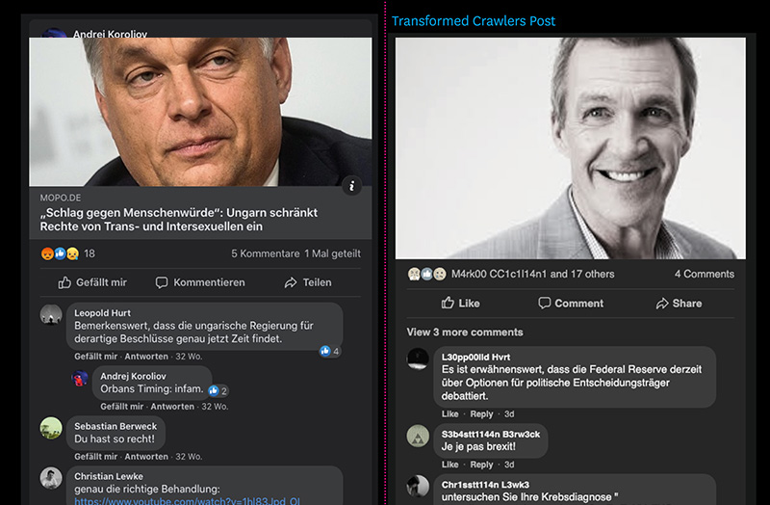The image size is (770, 505).
Task: Open reaction emojis next to the 18 count
Action: coord(59,253)
